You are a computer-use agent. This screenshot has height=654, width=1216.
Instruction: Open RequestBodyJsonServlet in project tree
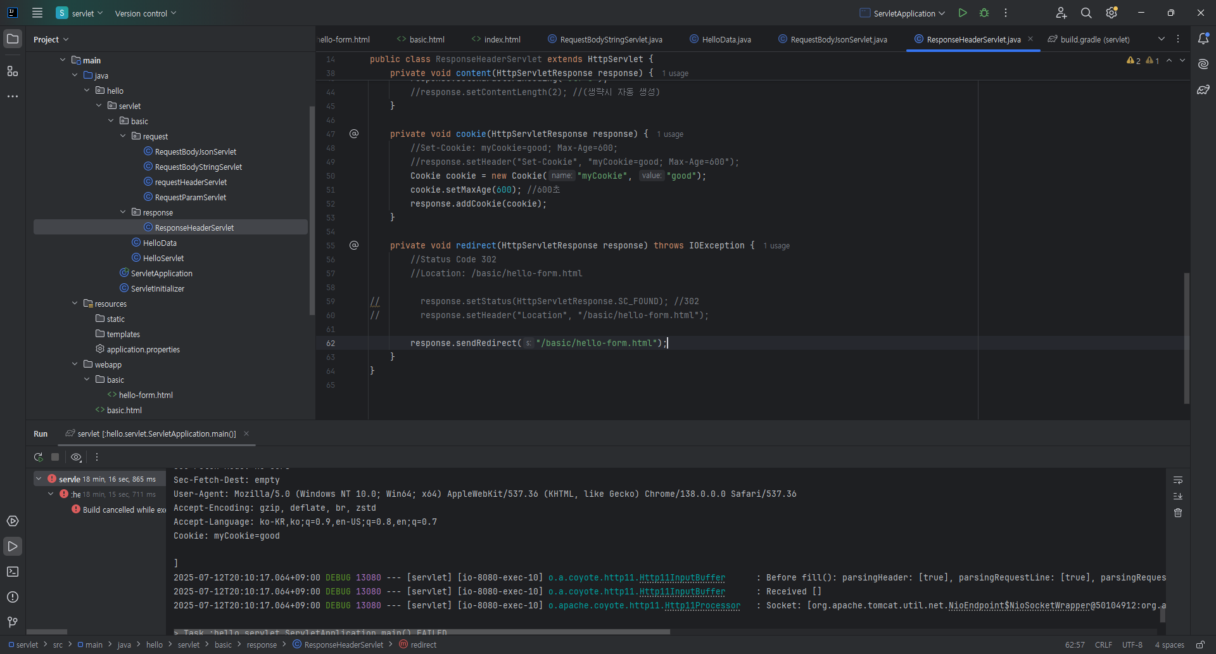tap(196, 151)
